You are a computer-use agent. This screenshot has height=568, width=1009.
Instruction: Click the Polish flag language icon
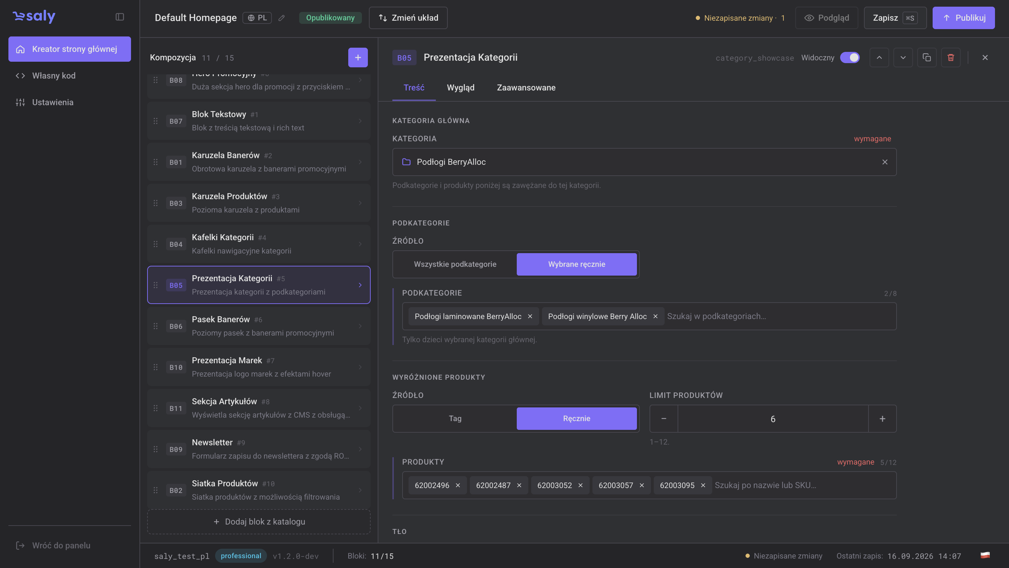pyautogui.click(x=985, y=555)
